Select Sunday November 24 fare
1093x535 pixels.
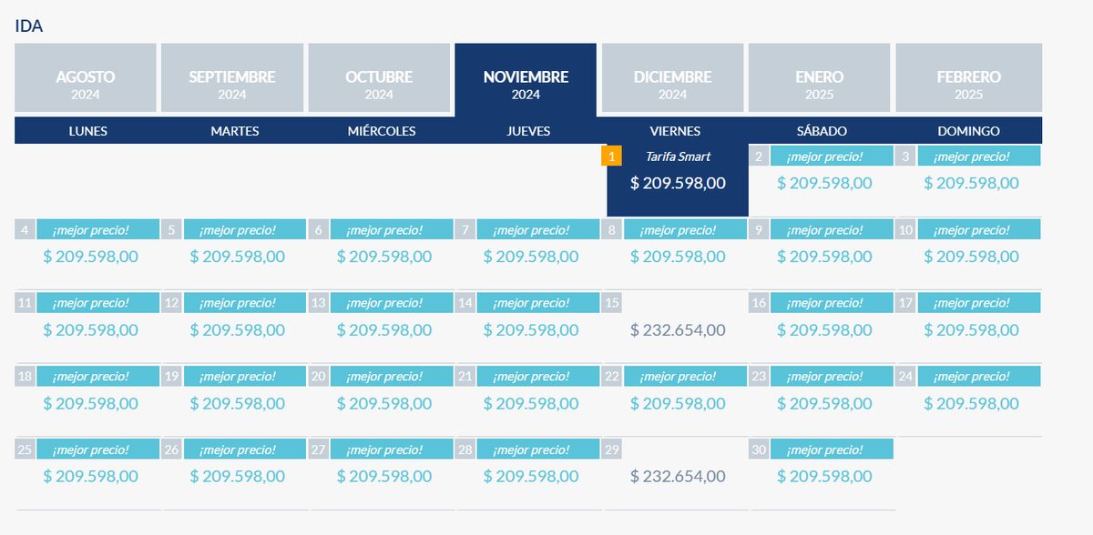pyautogui.click(x=971, y=403)
